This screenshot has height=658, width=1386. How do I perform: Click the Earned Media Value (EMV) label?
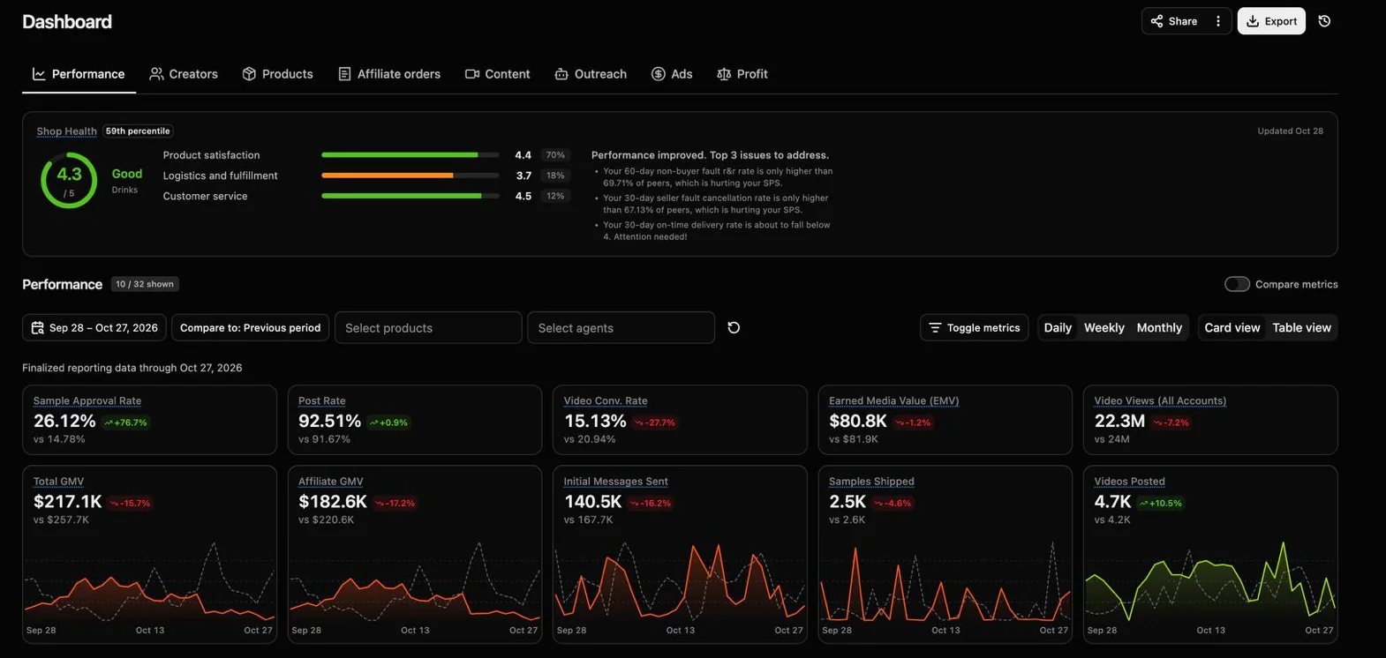coord(893,400)
